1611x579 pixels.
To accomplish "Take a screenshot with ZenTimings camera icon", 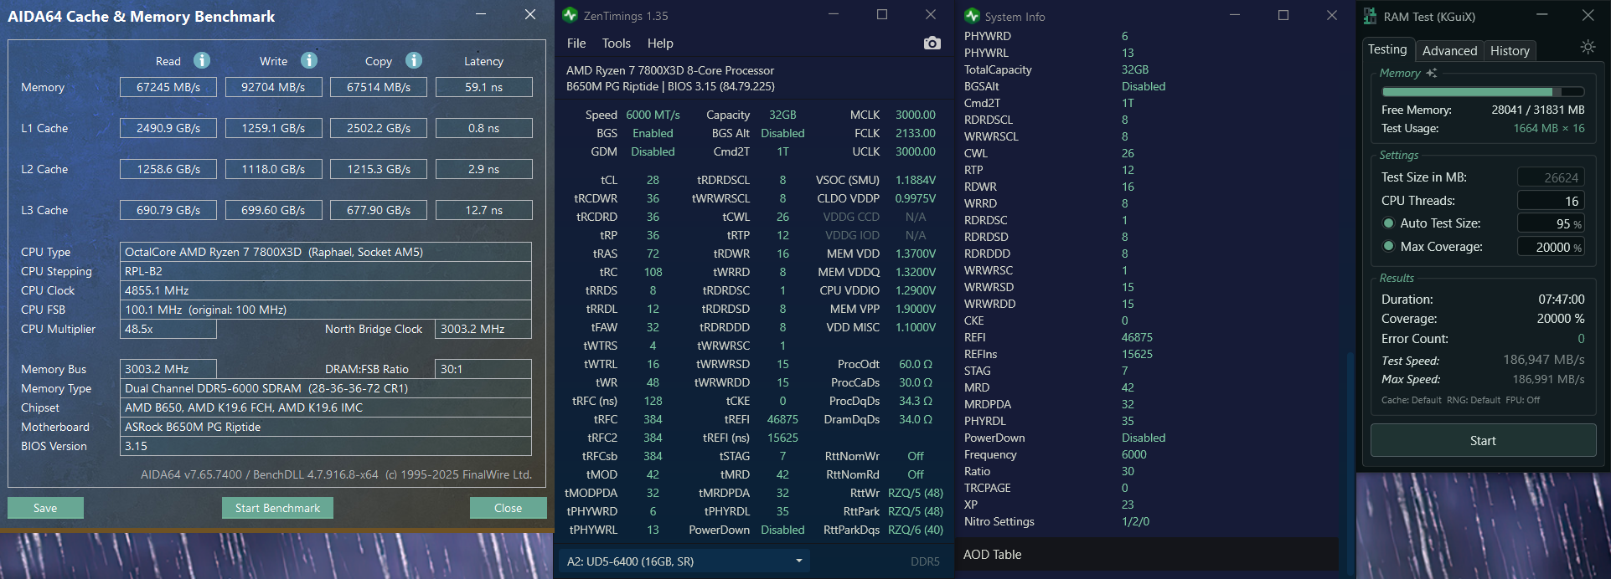I will [932, 44].
